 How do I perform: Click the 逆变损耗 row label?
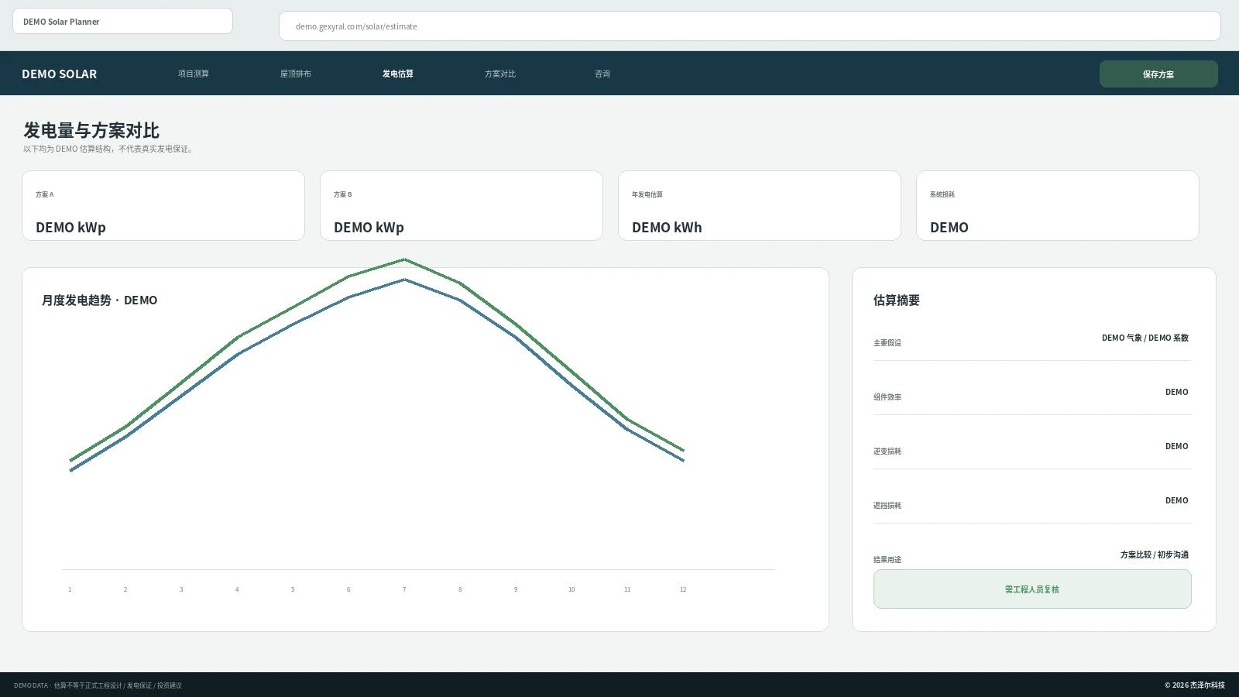tap(887, 452)
